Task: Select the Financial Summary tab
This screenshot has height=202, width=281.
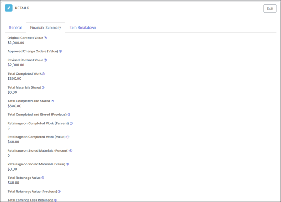Action: coord(45,28)
